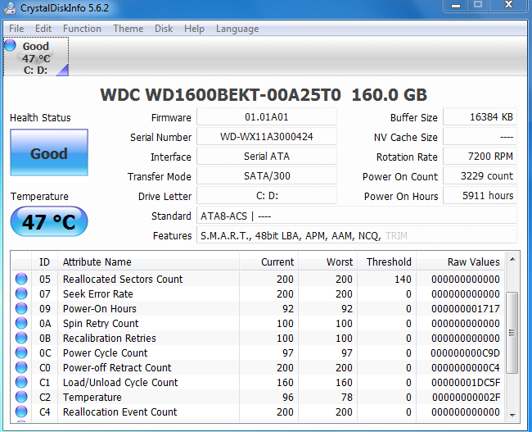Click the 47 °C temperature indicator
This screenshot has width=532, height=432.
[49, 221]
